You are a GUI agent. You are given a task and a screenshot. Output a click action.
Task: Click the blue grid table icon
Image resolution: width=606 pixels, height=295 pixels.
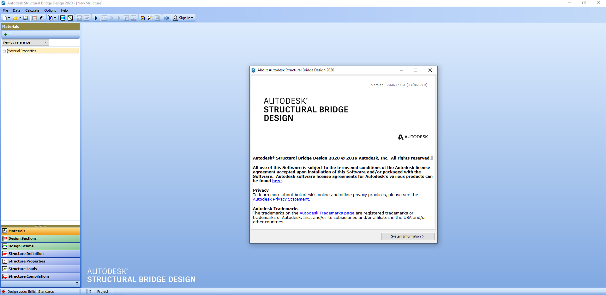tap(63, 18)
